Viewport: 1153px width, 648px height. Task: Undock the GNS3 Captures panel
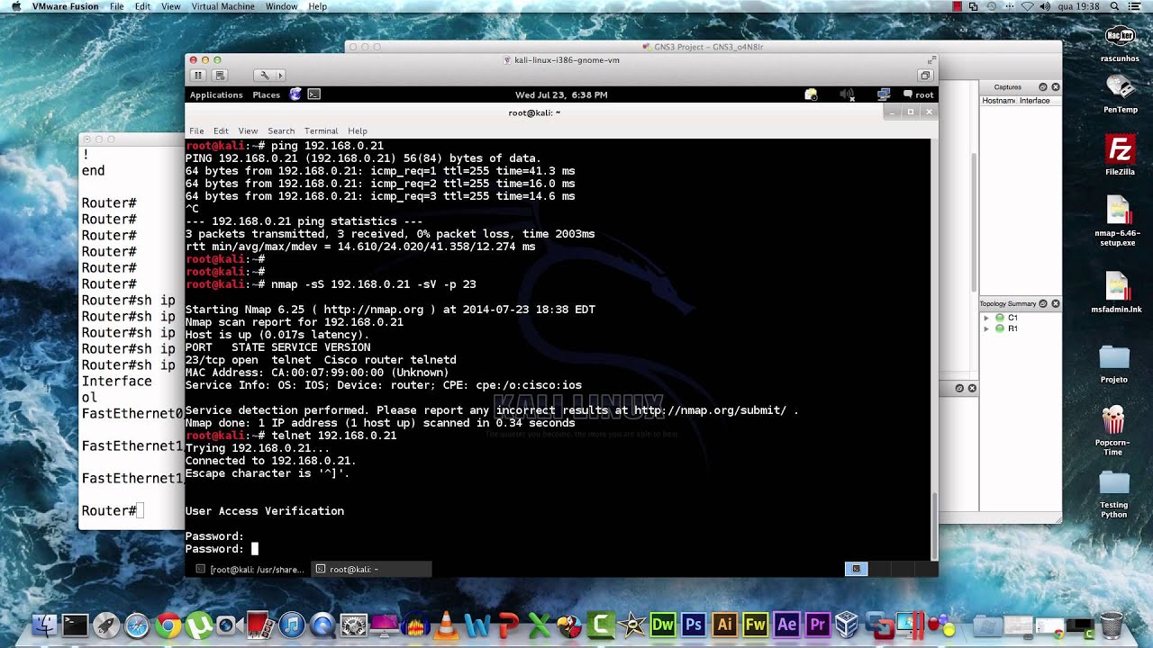[x=1043, y=87]
